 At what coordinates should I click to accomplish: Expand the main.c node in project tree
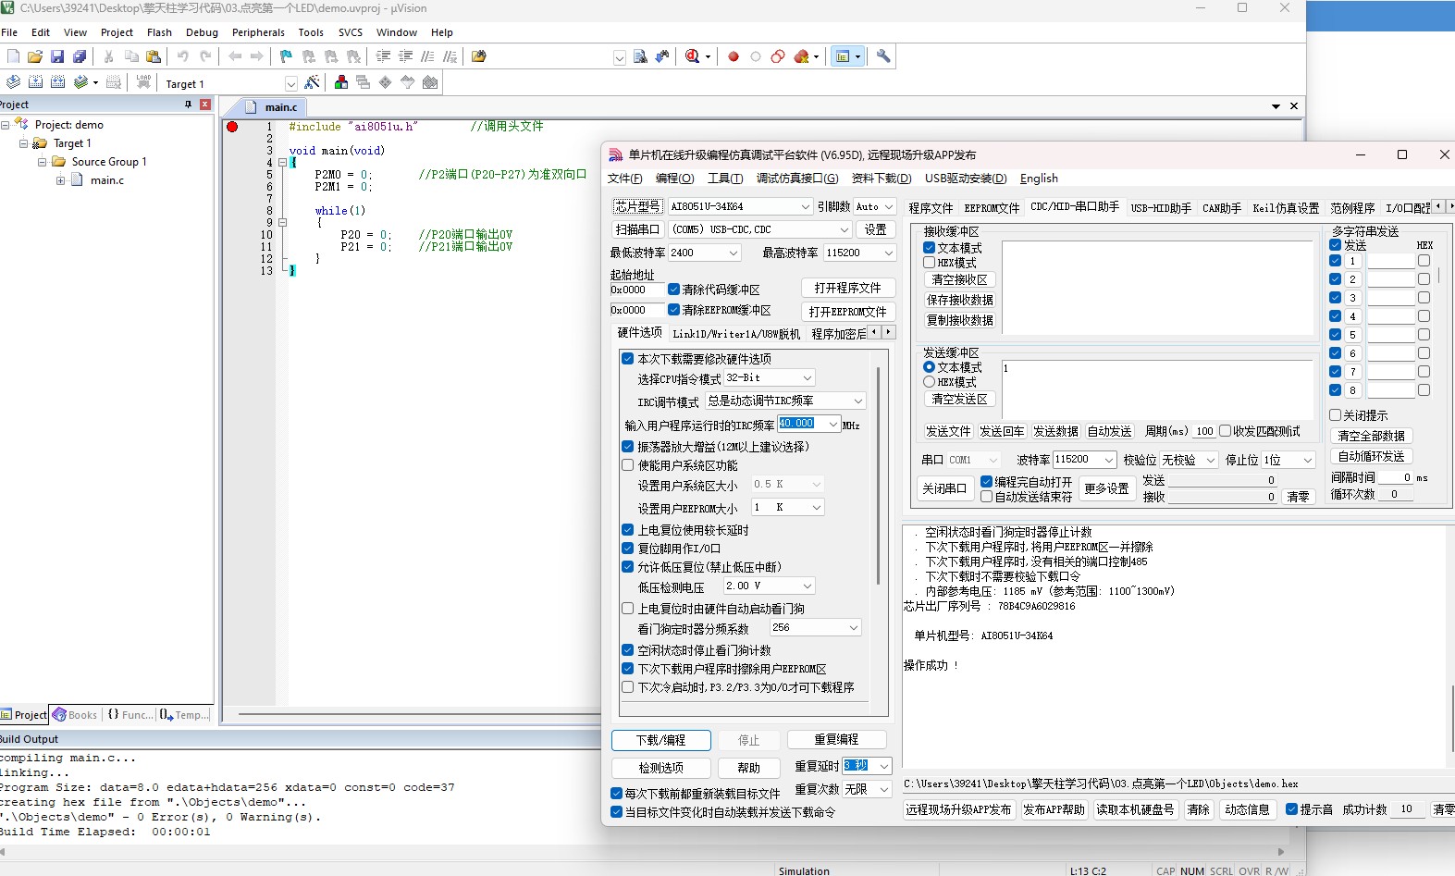click(60, 180)
